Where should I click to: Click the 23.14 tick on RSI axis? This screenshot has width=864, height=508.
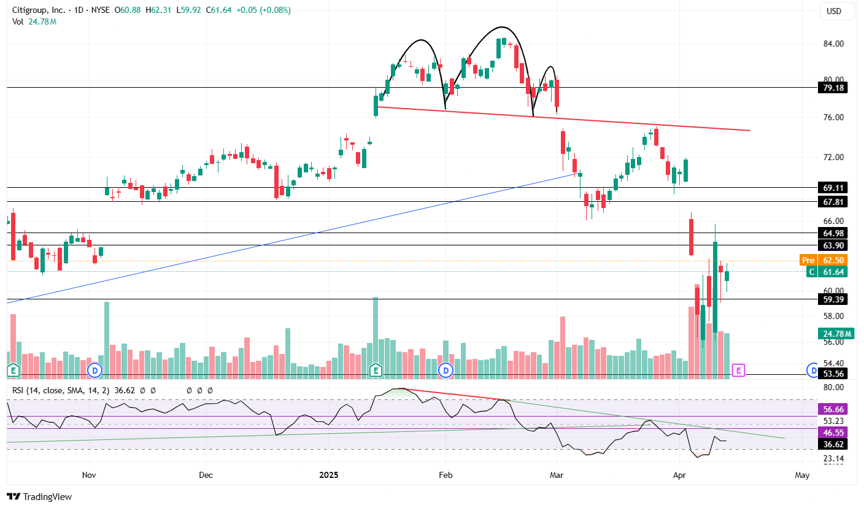coord(834,458)
